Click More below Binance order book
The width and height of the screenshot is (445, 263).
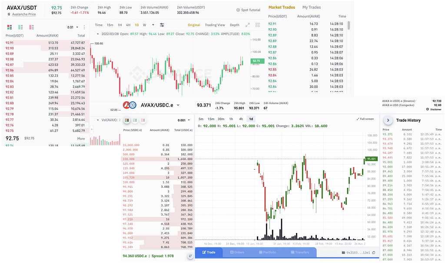(81, 139)
